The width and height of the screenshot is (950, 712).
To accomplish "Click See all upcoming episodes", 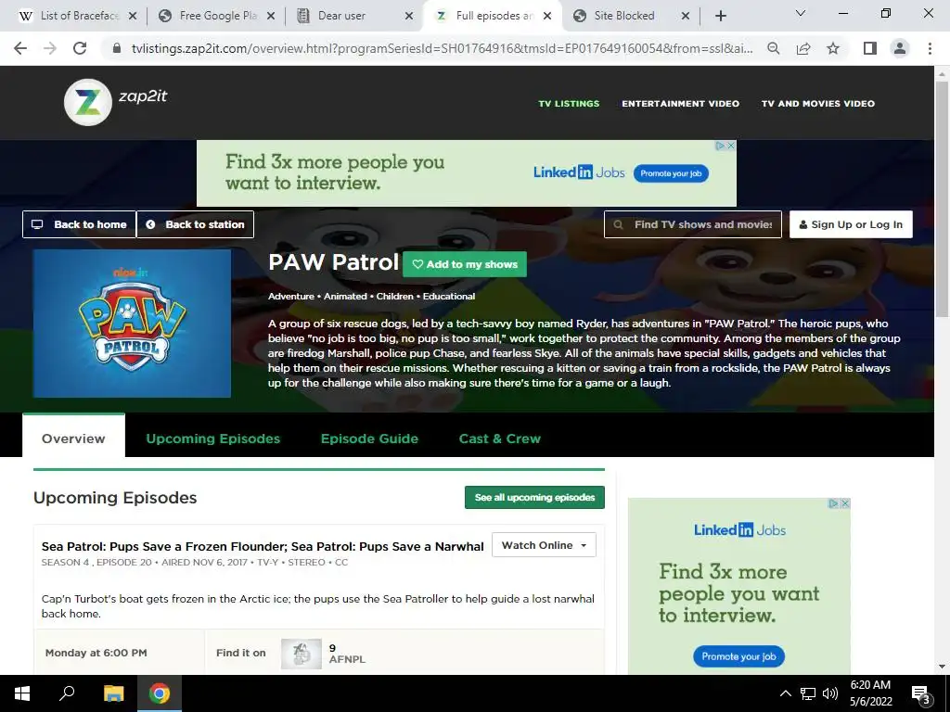I will pyautogui.click(x=534, y=497).
